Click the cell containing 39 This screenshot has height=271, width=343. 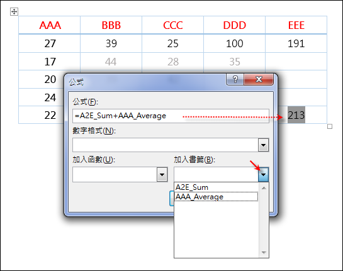(111, 43)
